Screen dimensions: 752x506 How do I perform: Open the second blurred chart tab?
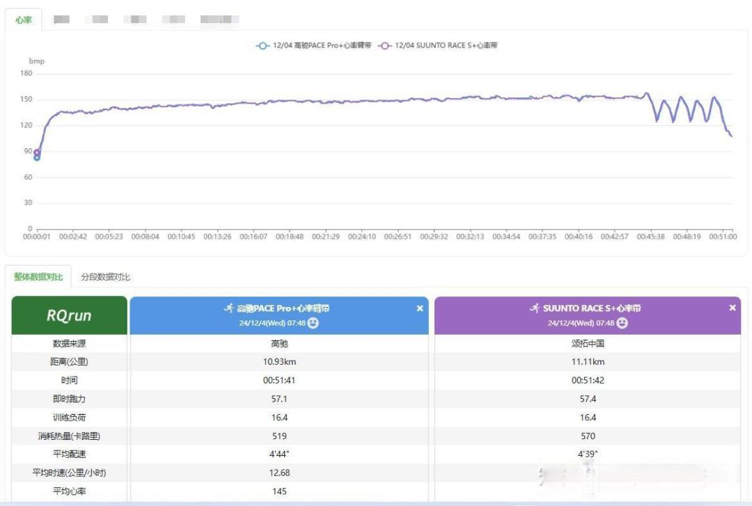pyautogui.click(x=100, y=19)
